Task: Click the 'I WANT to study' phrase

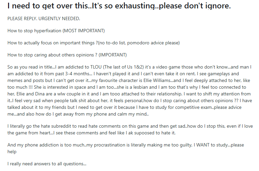Action: tap(211, 145)
